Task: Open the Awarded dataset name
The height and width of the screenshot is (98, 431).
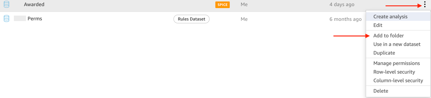Action: tap(34, 5)
